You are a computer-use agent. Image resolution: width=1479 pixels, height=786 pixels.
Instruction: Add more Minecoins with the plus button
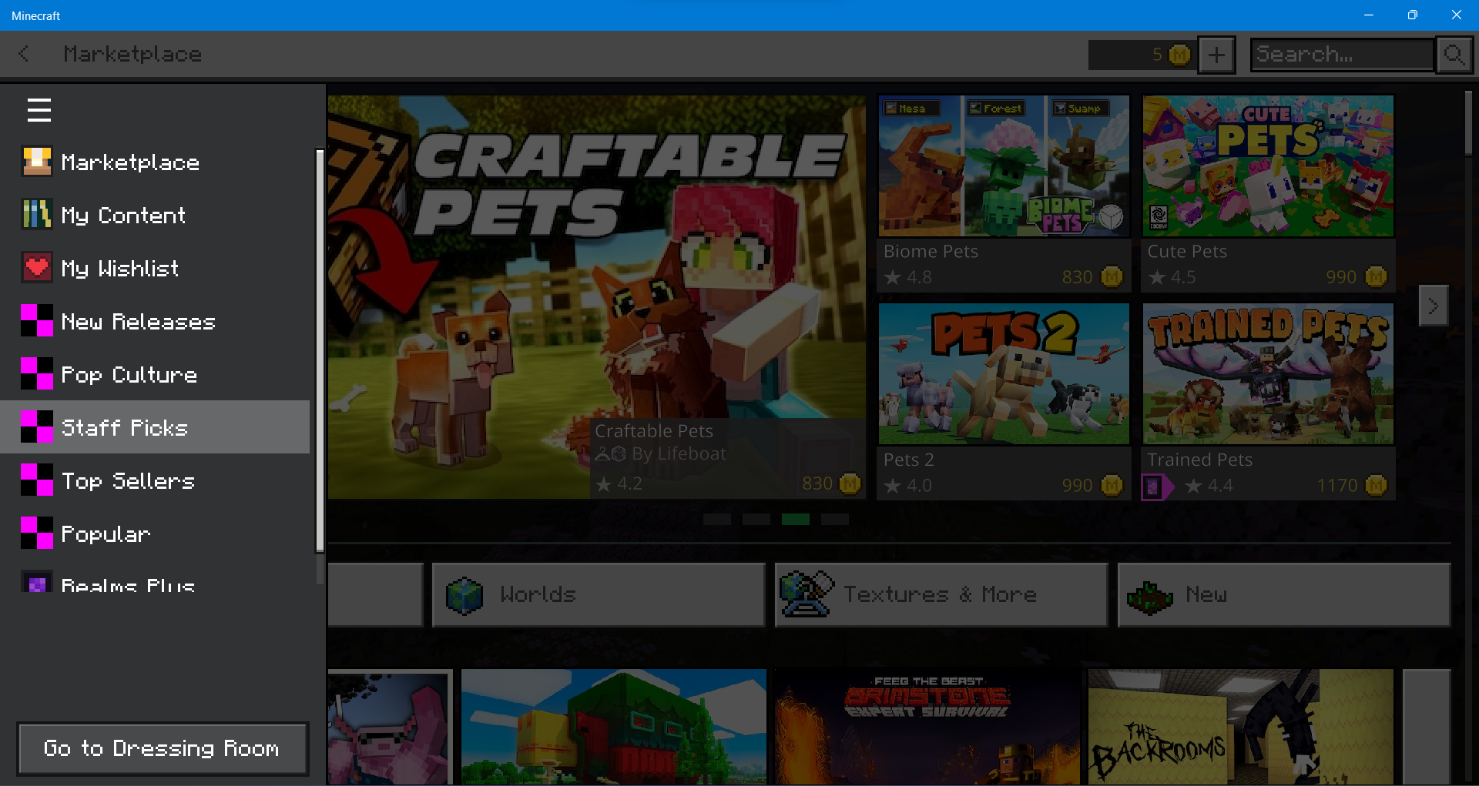tap(1216, 55)
